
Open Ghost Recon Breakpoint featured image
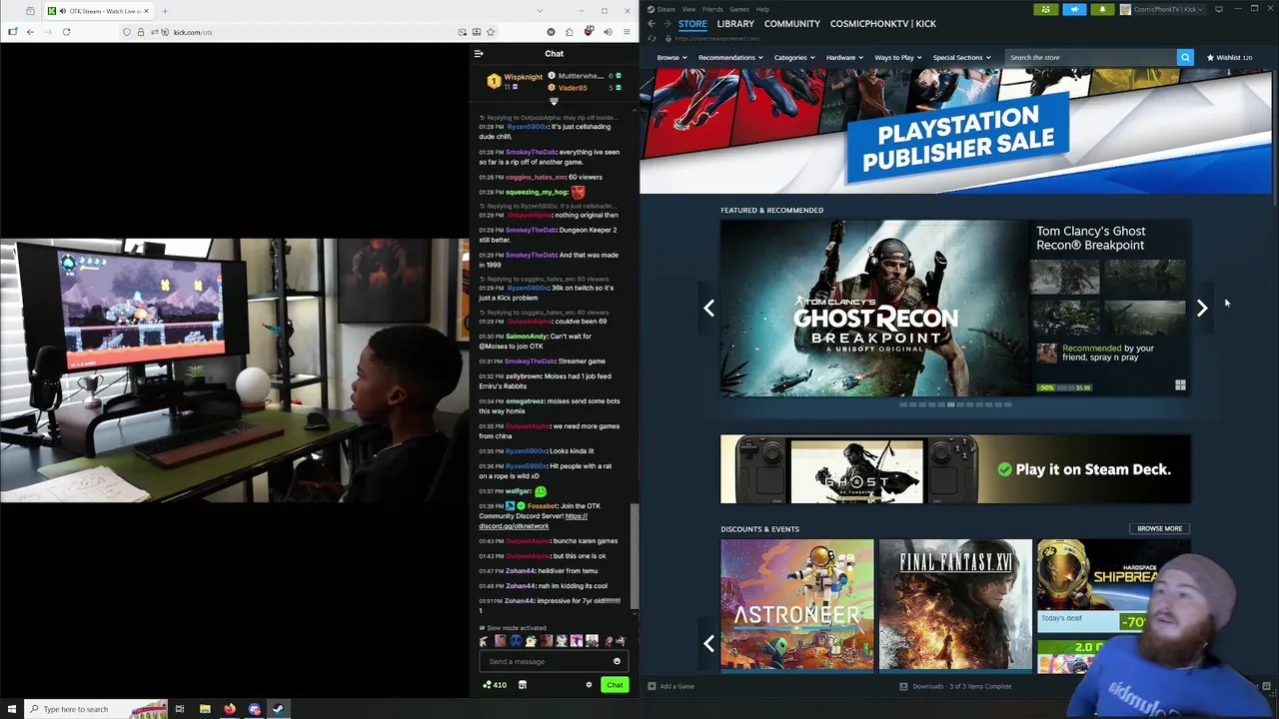pyautogui.click(x=875, y=309)
